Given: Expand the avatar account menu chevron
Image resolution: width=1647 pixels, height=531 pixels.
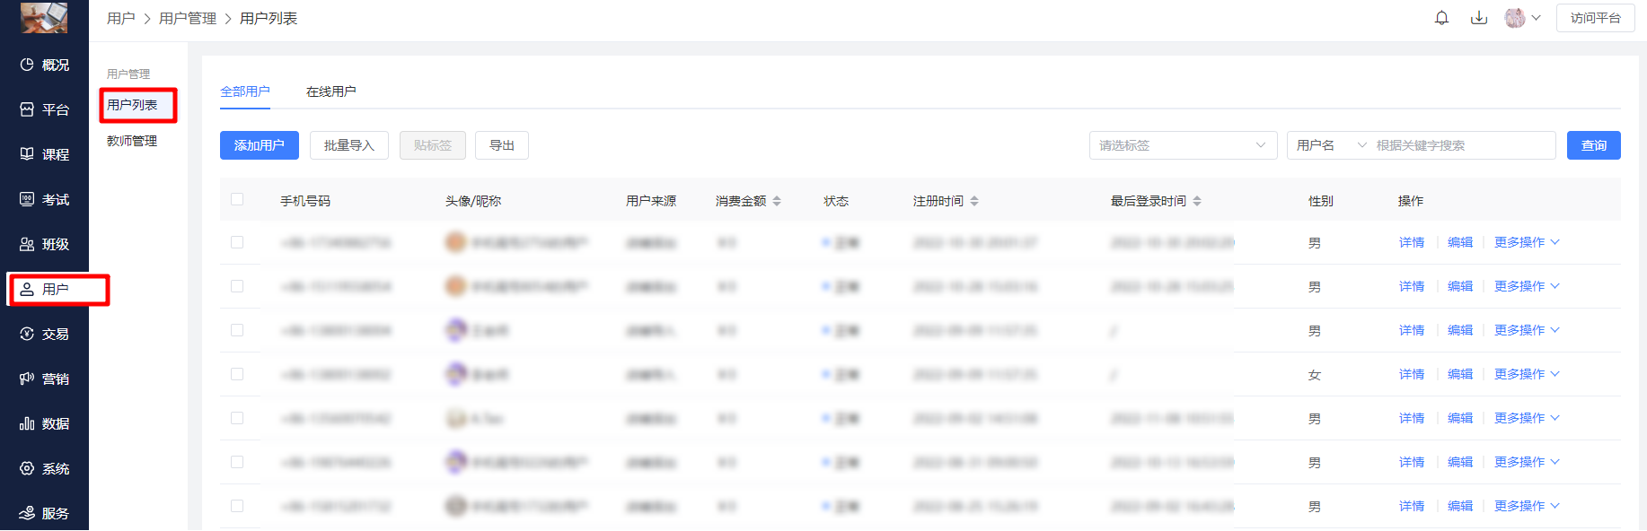Looking at the screenshot, I should [1537, 18].
